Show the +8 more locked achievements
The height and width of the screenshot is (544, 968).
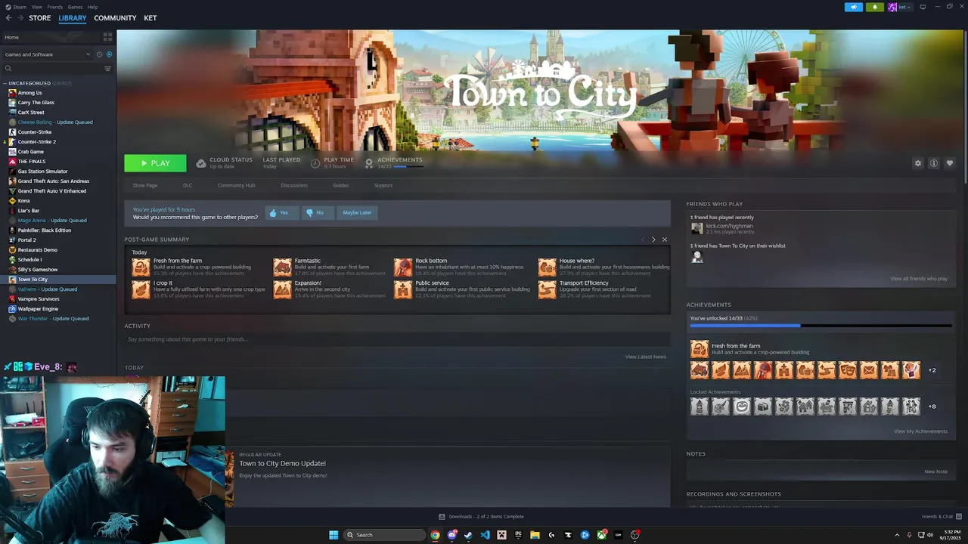point(932,406)
